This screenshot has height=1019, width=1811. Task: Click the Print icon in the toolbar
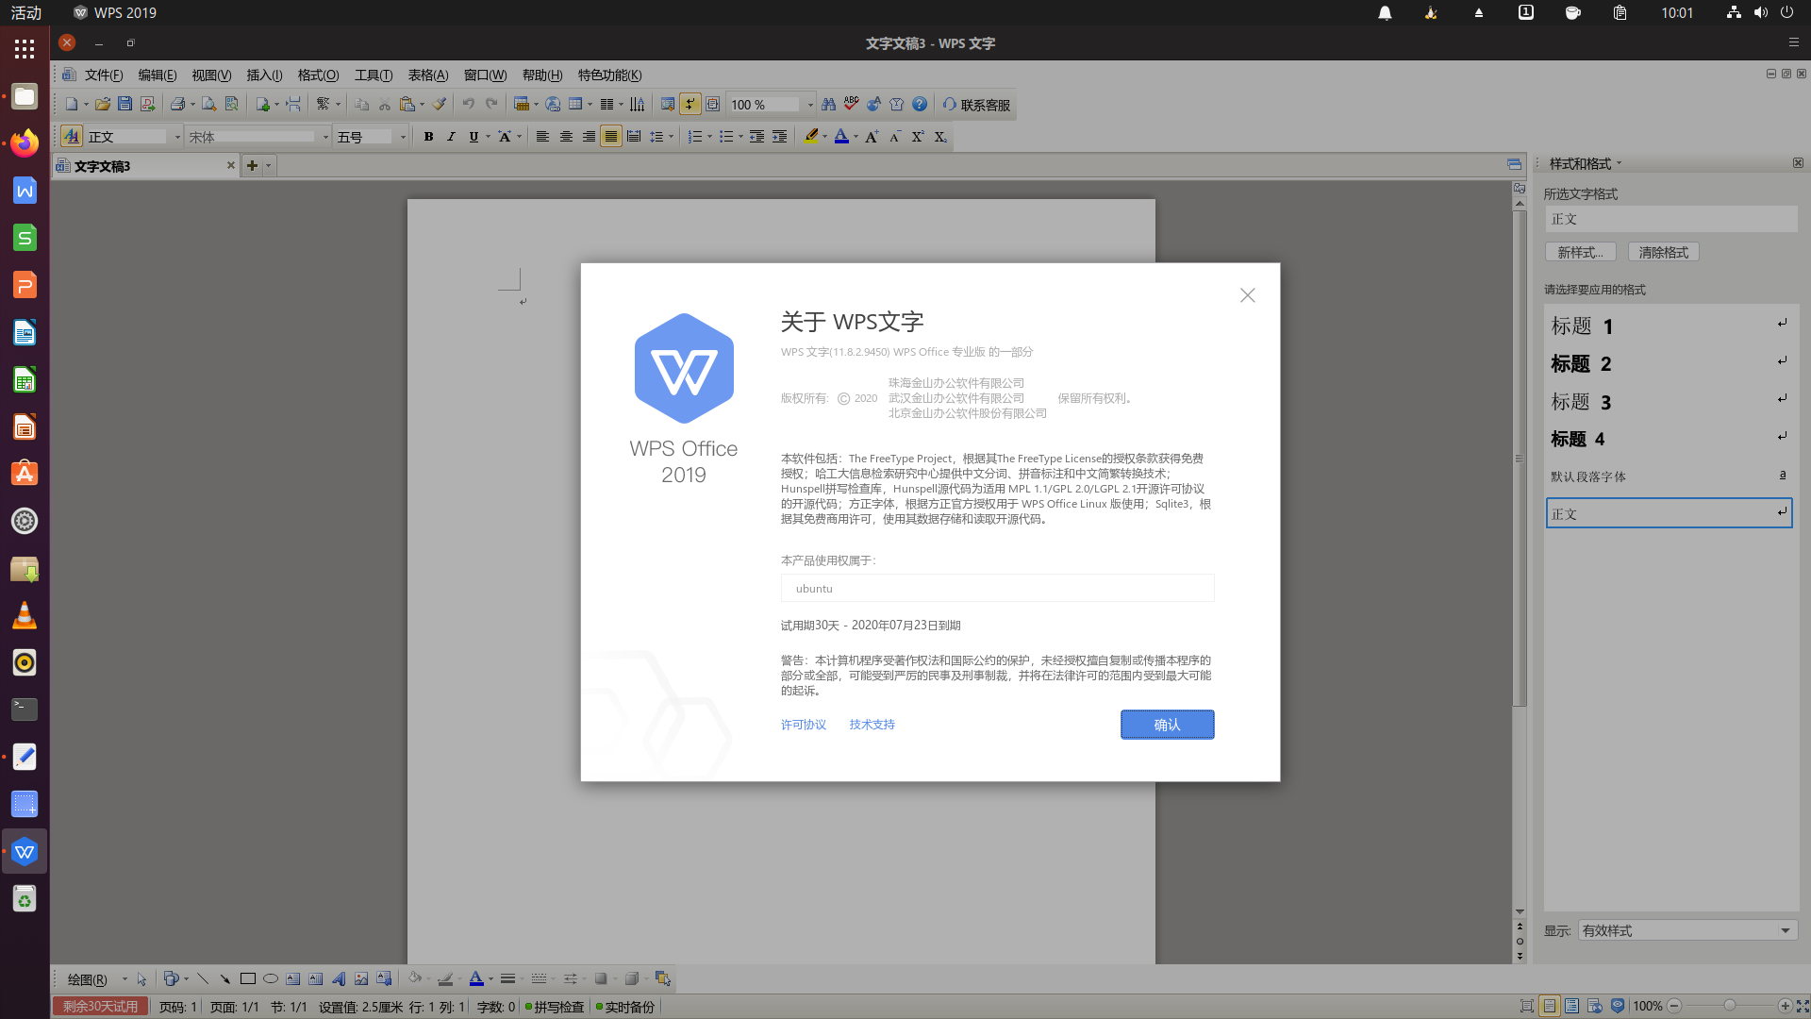(x=177, y=105)
